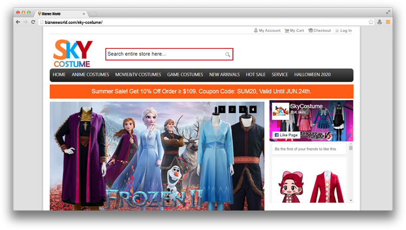This screenshot has width=406, height=230.
Task: Switch to slide 3 of the banner
Action: point(242,109)
